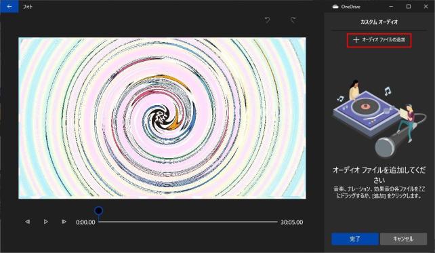The height and width of the screenshot is (253, 435).
Task: Step forward one frame
Action: [x=64, y=222]
